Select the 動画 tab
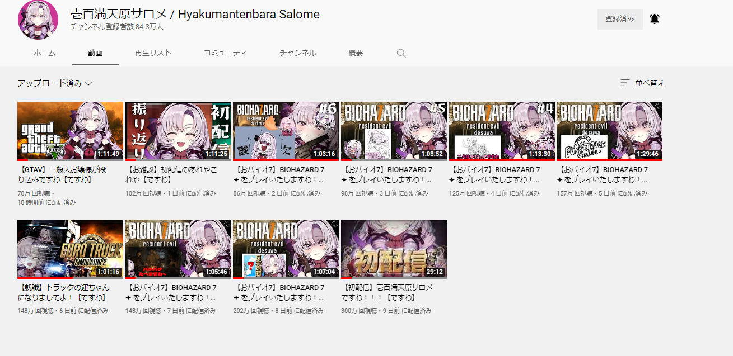 (95, 53)
